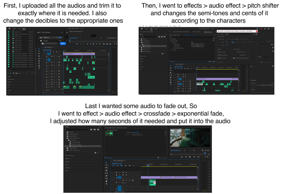283x194 pixels.
Task: Select 'Panicked Crowd Sound Effec' file in project list
Action: point(21,58)
